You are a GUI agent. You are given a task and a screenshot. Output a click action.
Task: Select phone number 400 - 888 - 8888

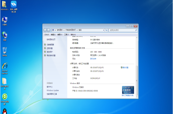(96, 52)
